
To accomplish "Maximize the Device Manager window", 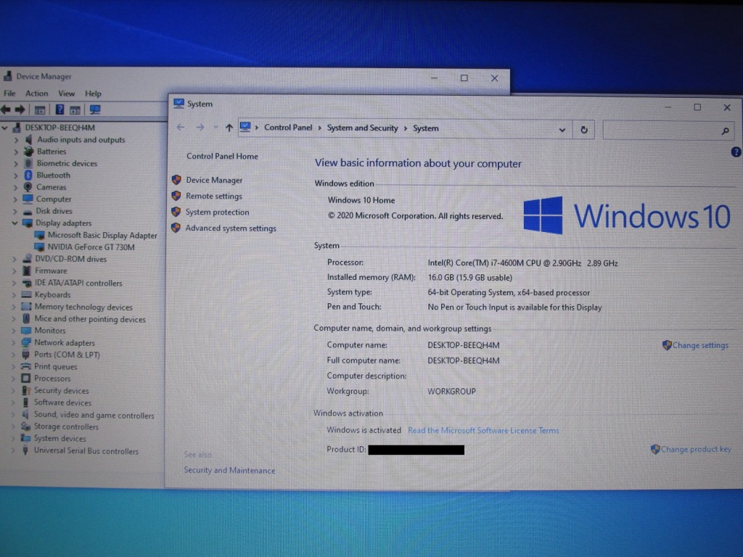I will (x=464, y=78).
